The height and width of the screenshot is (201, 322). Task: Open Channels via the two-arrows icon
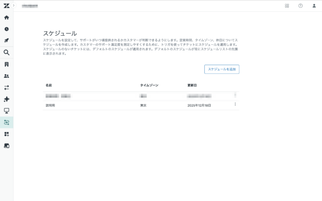pyautogui.click(x=6, y=88)
